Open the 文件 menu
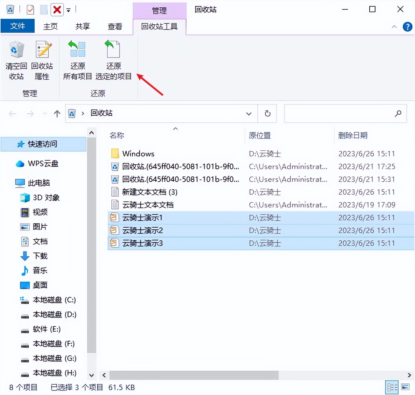Viewport: 415px width, 395px height. [x=18, y=26]
